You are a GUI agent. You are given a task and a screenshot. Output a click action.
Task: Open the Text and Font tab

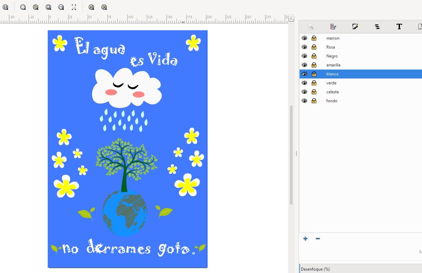click(399, 27)
